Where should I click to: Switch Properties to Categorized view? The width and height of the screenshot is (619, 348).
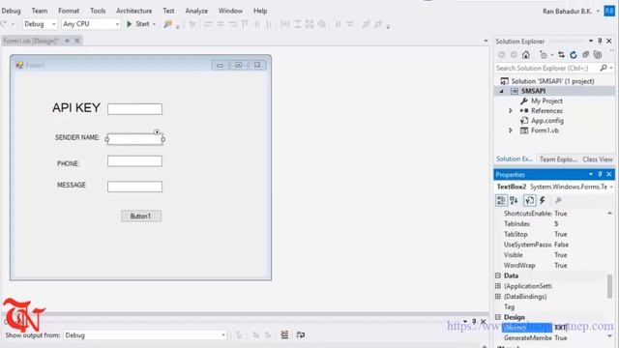click(501, 200)
